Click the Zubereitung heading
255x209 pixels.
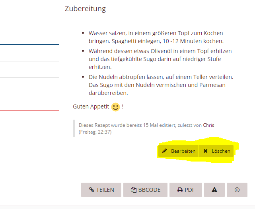[85, 9]
